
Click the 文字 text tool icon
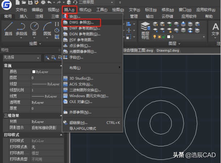pos(215,30)
